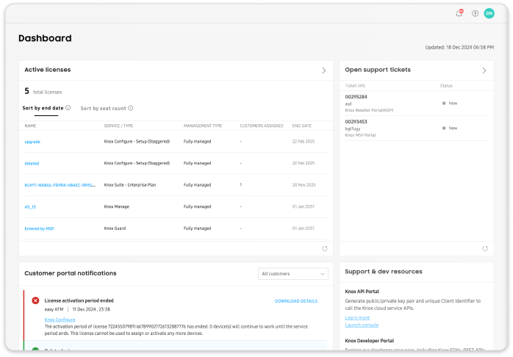513x357 pixels.
Task: Click the Launch console link
Action: [x=362, y=325]
